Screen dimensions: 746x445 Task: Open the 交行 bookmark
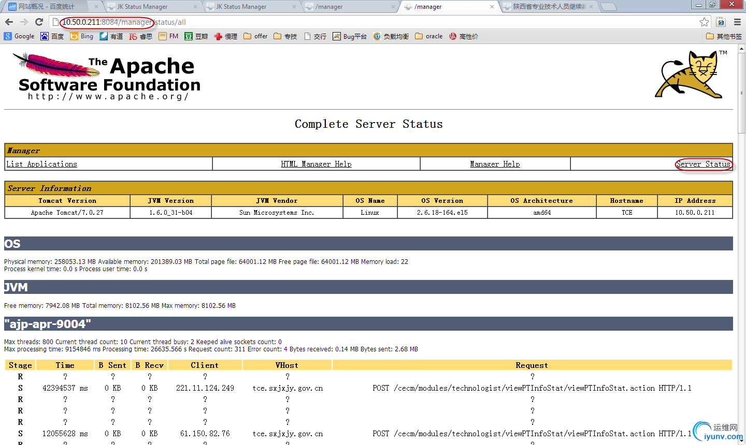click(315, 36)
